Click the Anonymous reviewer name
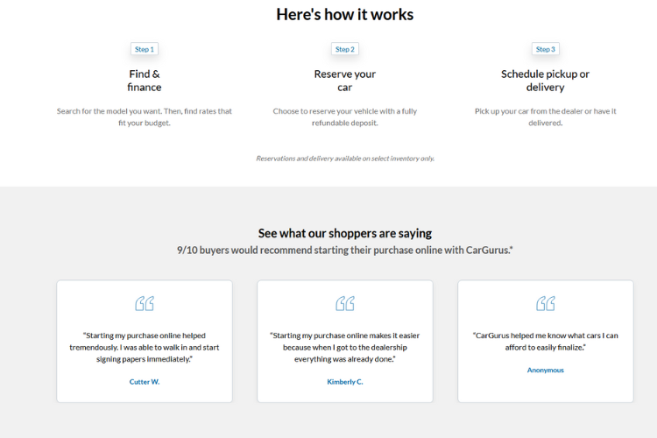 click(x=545, y=370)
